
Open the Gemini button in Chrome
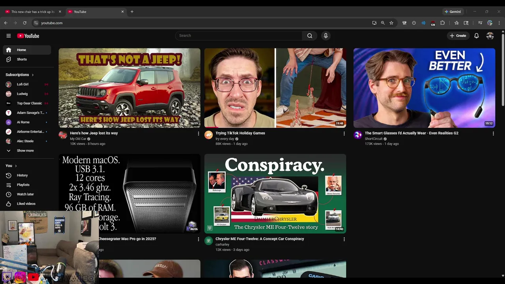point(453,12)
